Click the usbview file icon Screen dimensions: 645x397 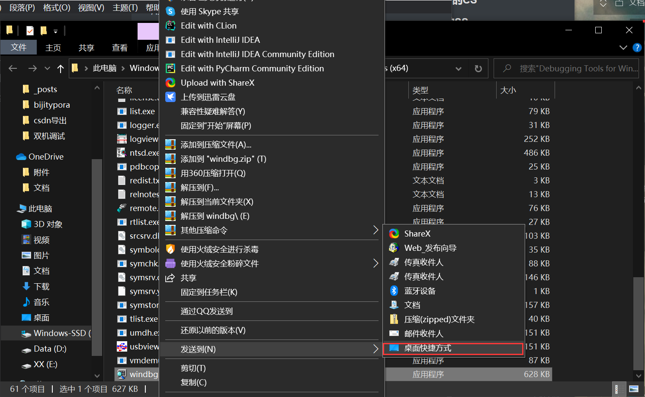click(122, 346)
